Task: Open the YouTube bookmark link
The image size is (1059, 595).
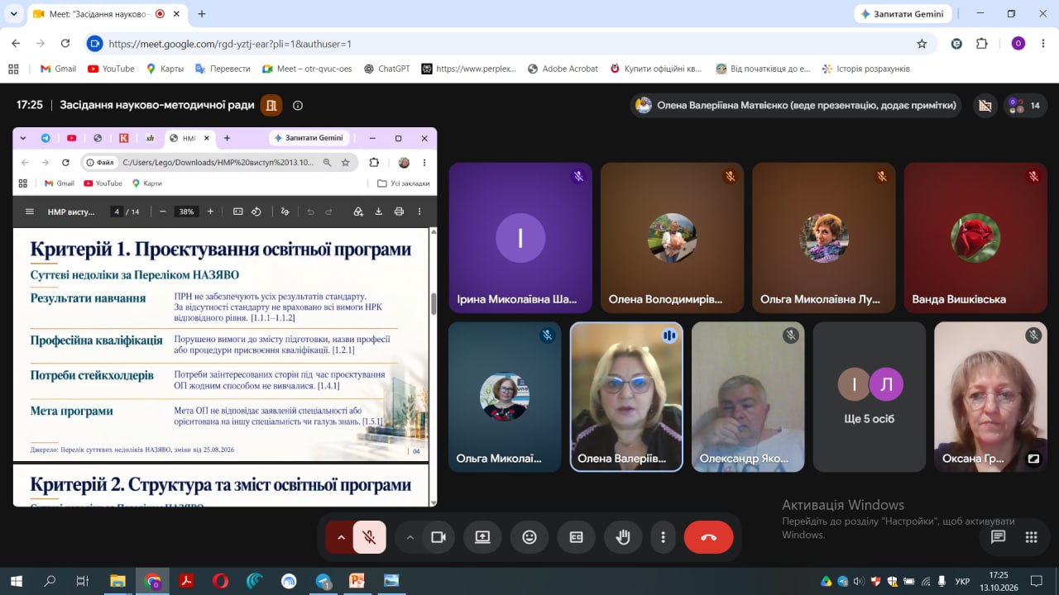Action: point(111,69)
